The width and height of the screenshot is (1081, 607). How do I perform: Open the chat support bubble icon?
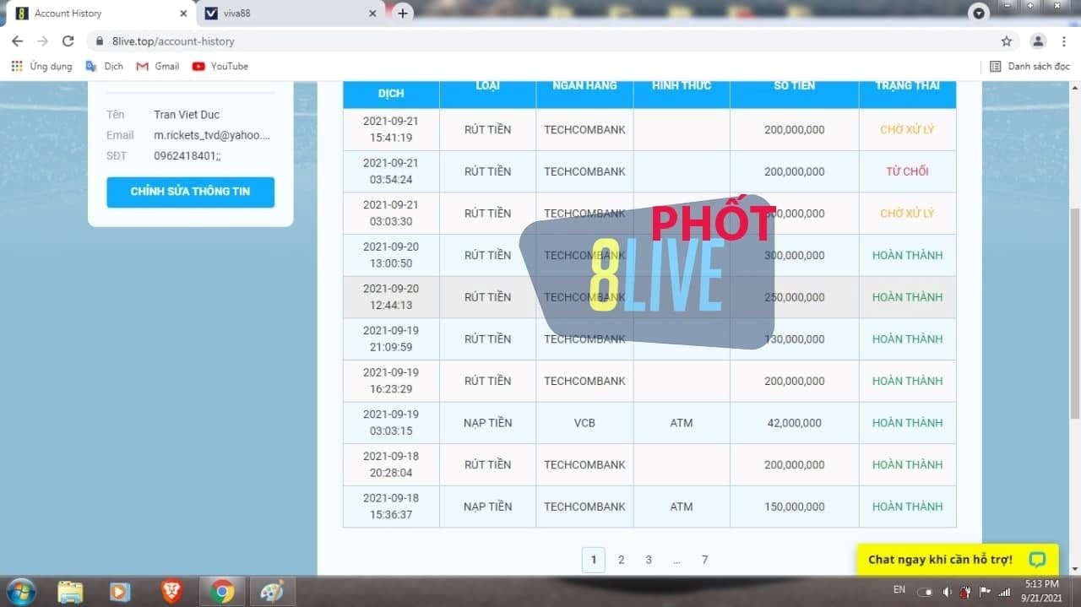(1037, 559)
